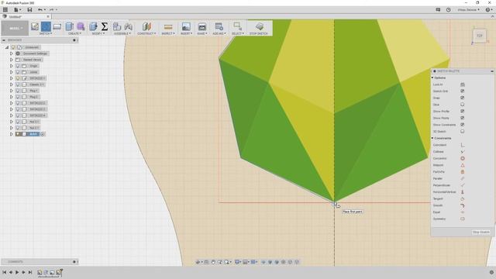The height and width of the screenshot is (279, 496).
Task: Jump to timeline end
Action: point(30,272)
